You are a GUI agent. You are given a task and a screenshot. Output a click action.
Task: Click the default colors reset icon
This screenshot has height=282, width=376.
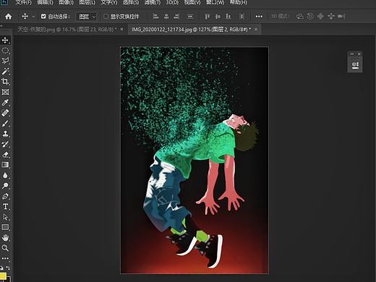pyautogui.click(x=1, y=268)
